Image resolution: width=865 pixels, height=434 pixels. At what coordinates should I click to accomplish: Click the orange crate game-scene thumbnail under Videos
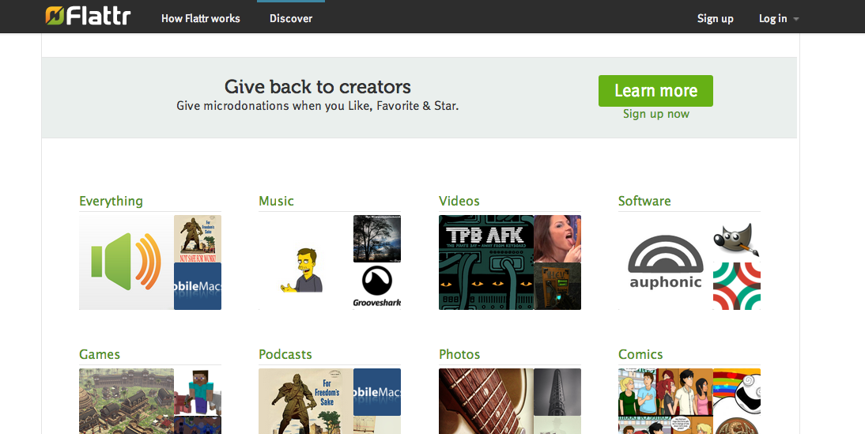pyautogui.click(x=557, y=286)
